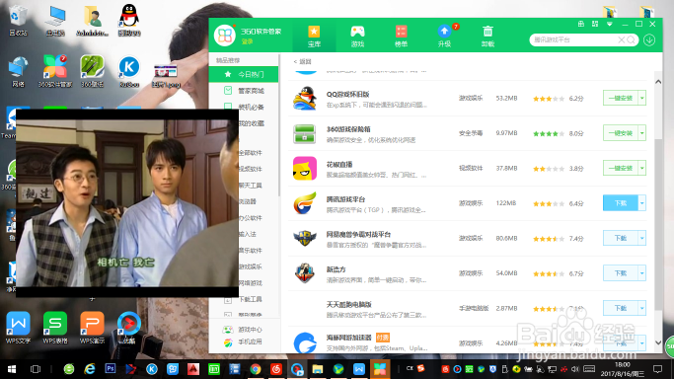
Task: Click the 花椒直播 pink app icon
Action: pyautogui.click(x=305, y=168)
